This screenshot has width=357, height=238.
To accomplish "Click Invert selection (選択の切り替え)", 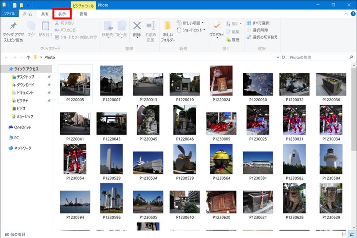I will pyautogui.click(x=262, y=37).
